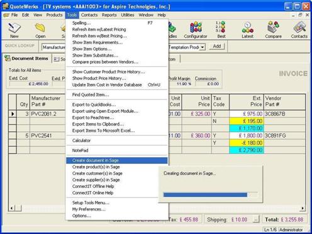The height and width of the screenshot is (234, 312).
Task: Select Update Item Cost in Vendor Database
Action: pos(117,85)
